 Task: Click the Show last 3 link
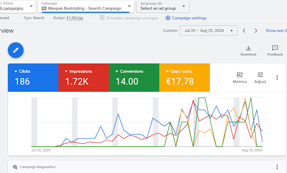pyautogui.click(x=276, y=30)
